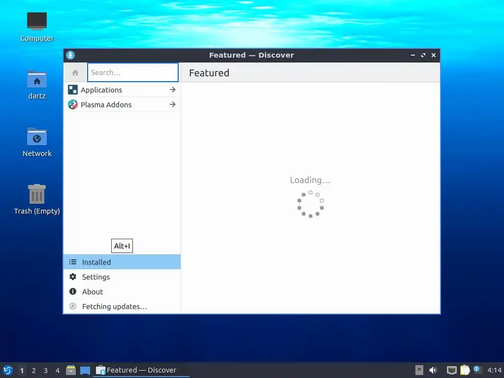This screenshot has width=504, height=378.
Task: Open the Lubuntu start menu
Action: [x=8, y=370]
